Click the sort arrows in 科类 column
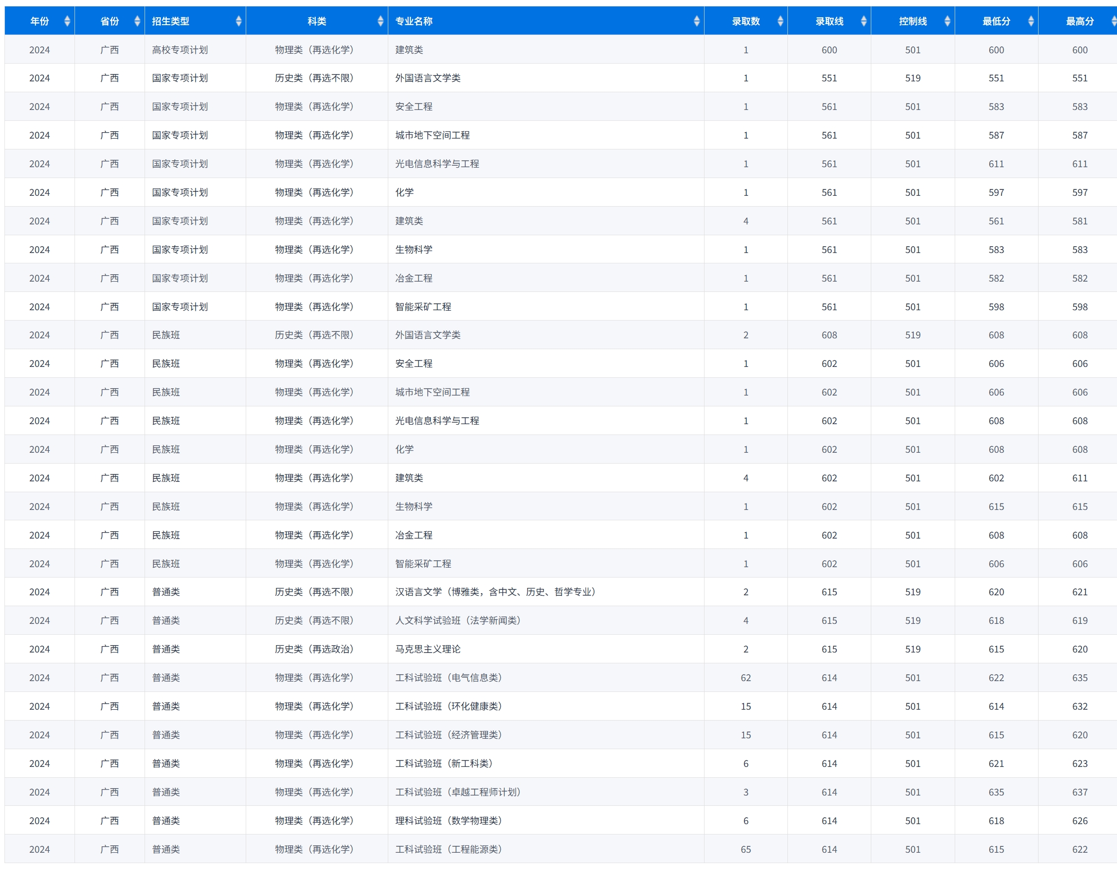 [380, 21]
